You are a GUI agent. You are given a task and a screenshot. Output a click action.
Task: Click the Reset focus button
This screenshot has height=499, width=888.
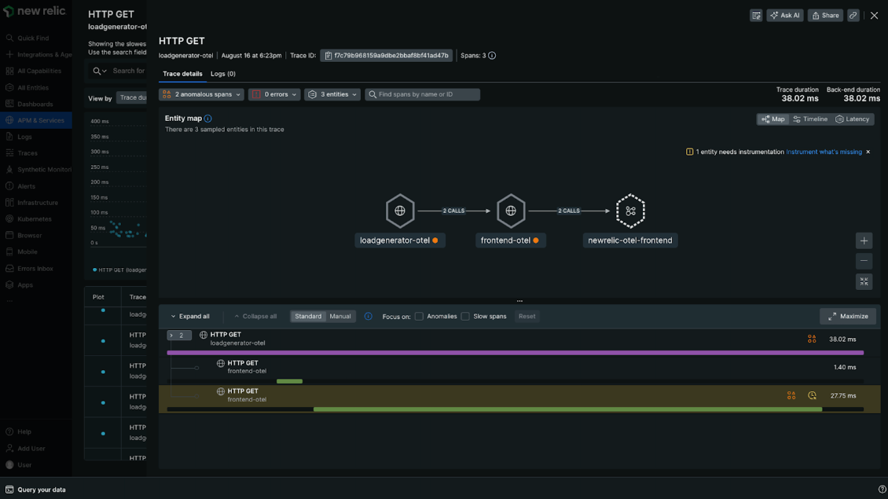[527, 316]
